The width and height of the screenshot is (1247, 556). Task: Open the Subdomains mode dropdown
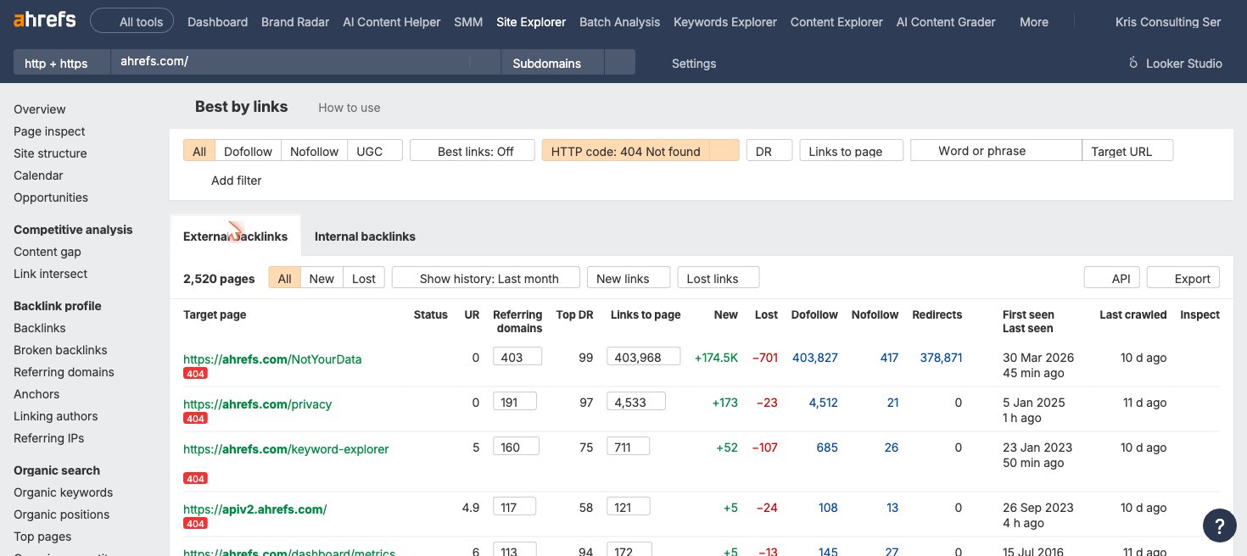tap(553, 63)
